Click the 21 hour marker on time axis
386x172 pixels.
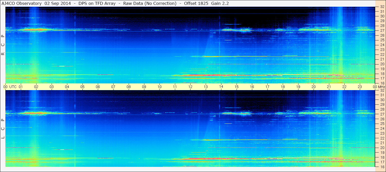[x=329, y=87]
